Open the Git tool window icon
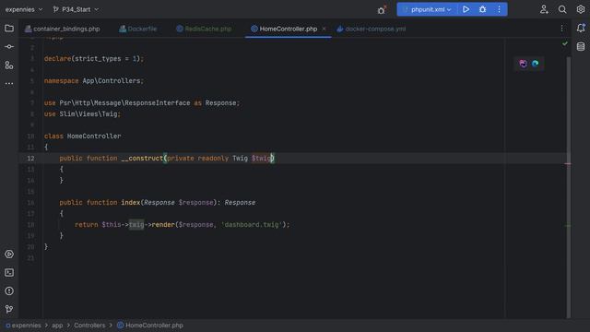 tap(9, 310)
